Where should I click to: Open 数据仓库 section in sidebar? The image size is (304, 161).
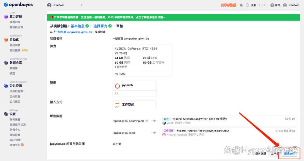click(x=16, y=63)
